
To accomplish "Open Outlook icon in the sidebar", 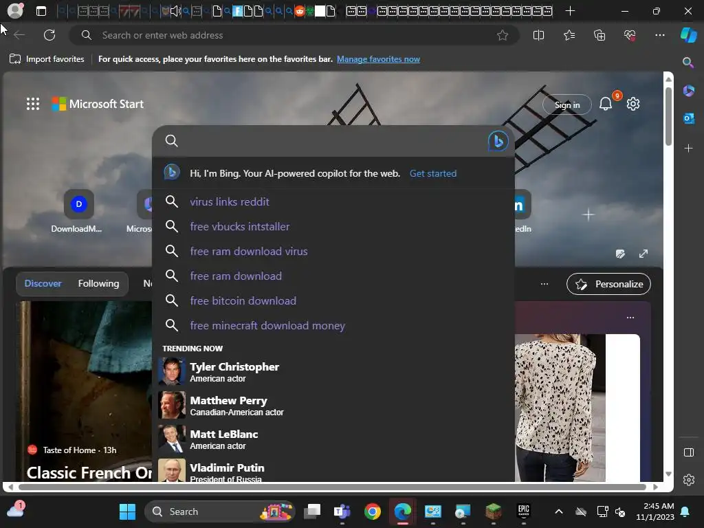I will pos(688,118).
